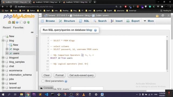Show the Favorites tables list

point(18,27)
